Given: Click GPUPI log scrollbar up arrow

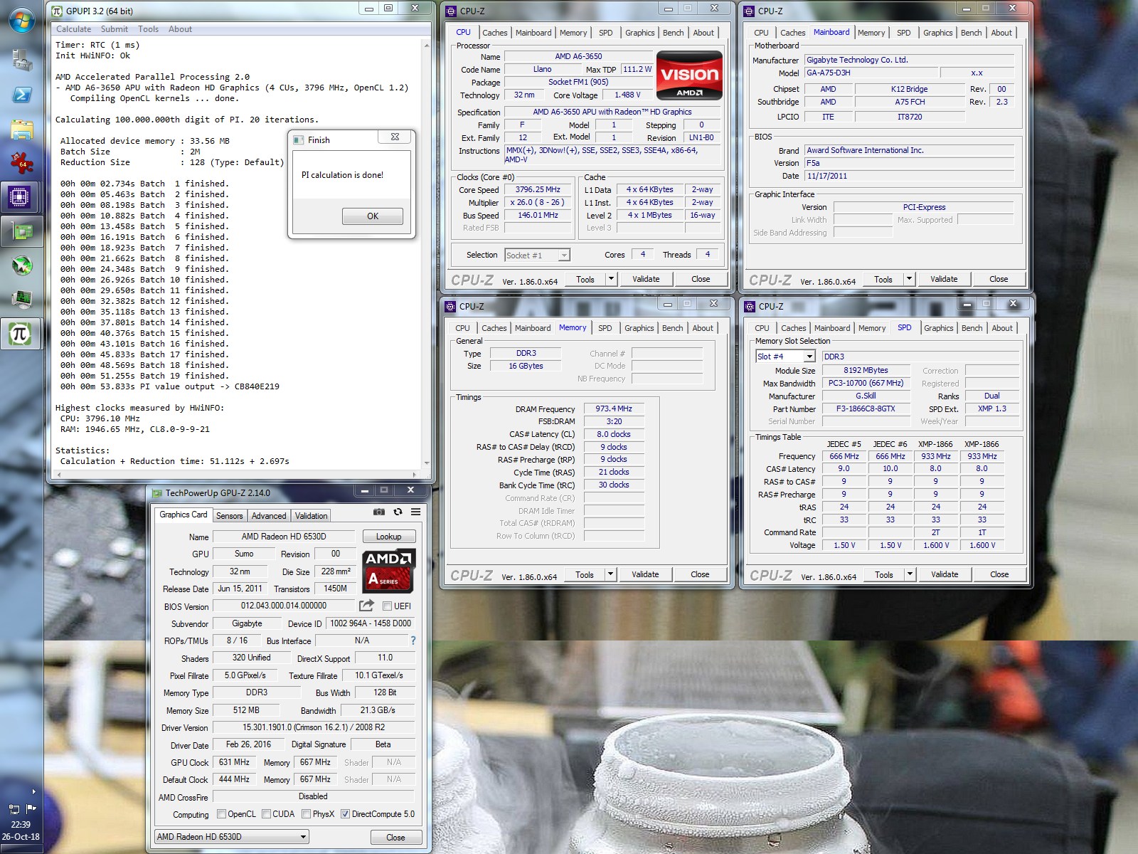Looking at the screenshot, I should [x=426, y=46].
